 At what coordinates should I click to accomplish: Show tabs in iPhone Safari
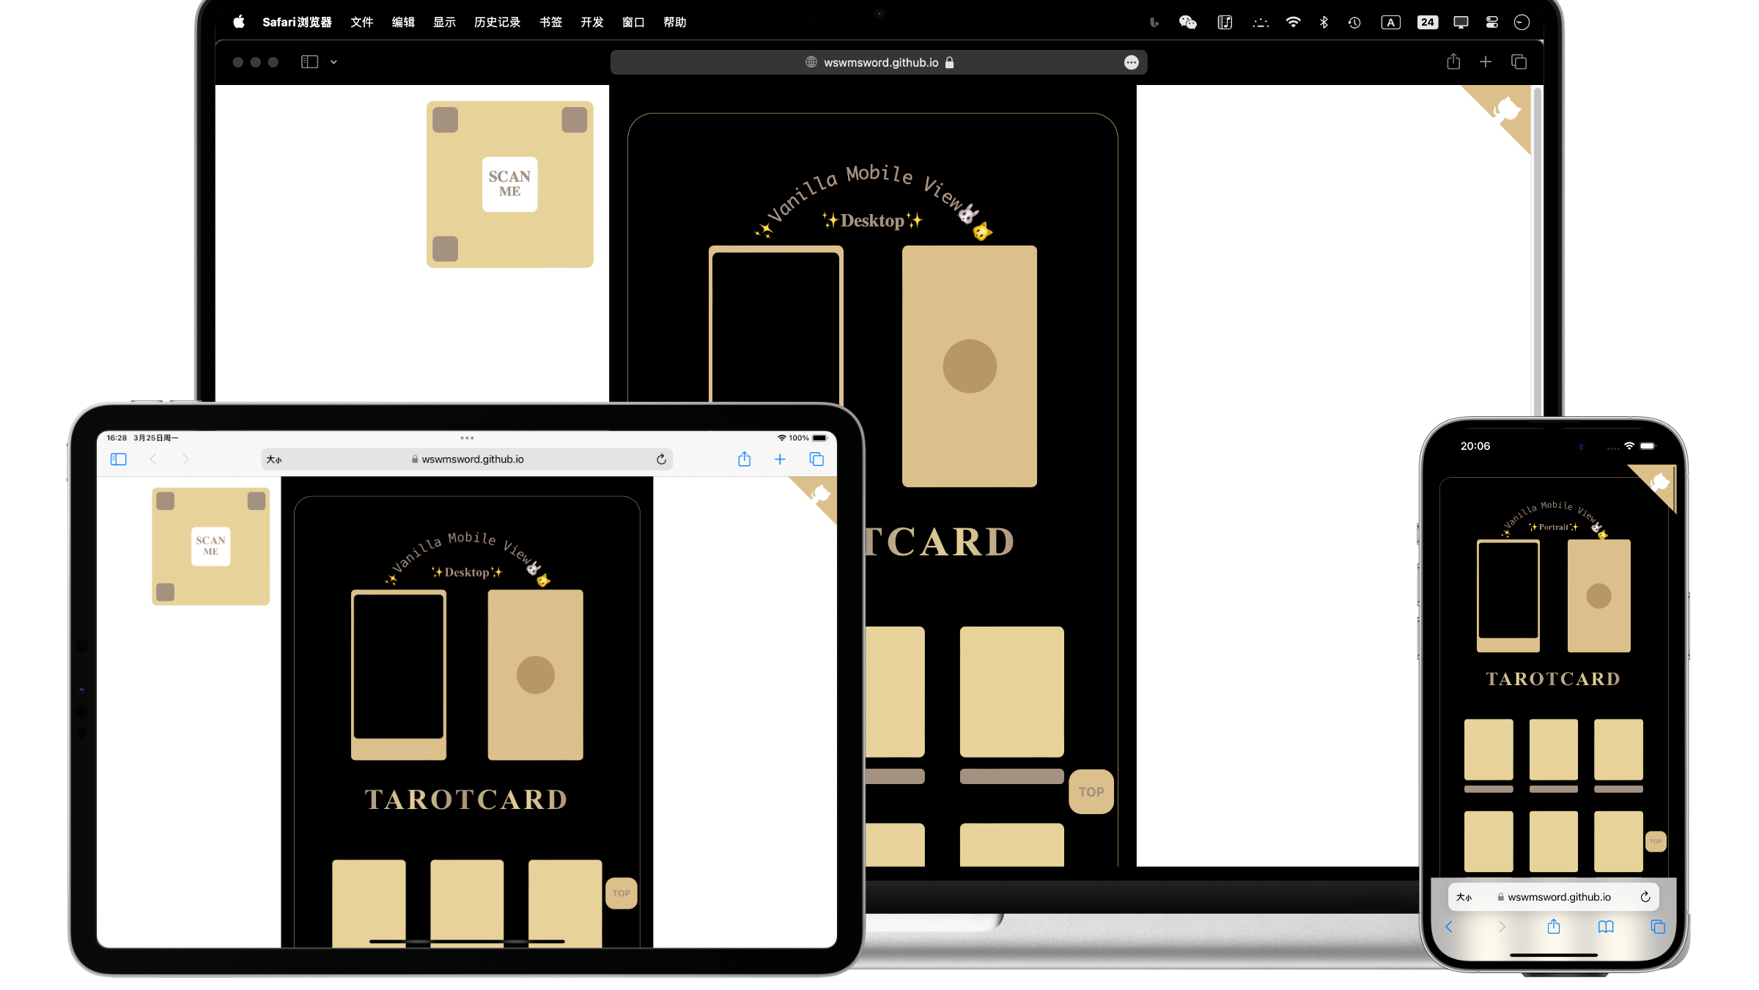(1658, 927)
